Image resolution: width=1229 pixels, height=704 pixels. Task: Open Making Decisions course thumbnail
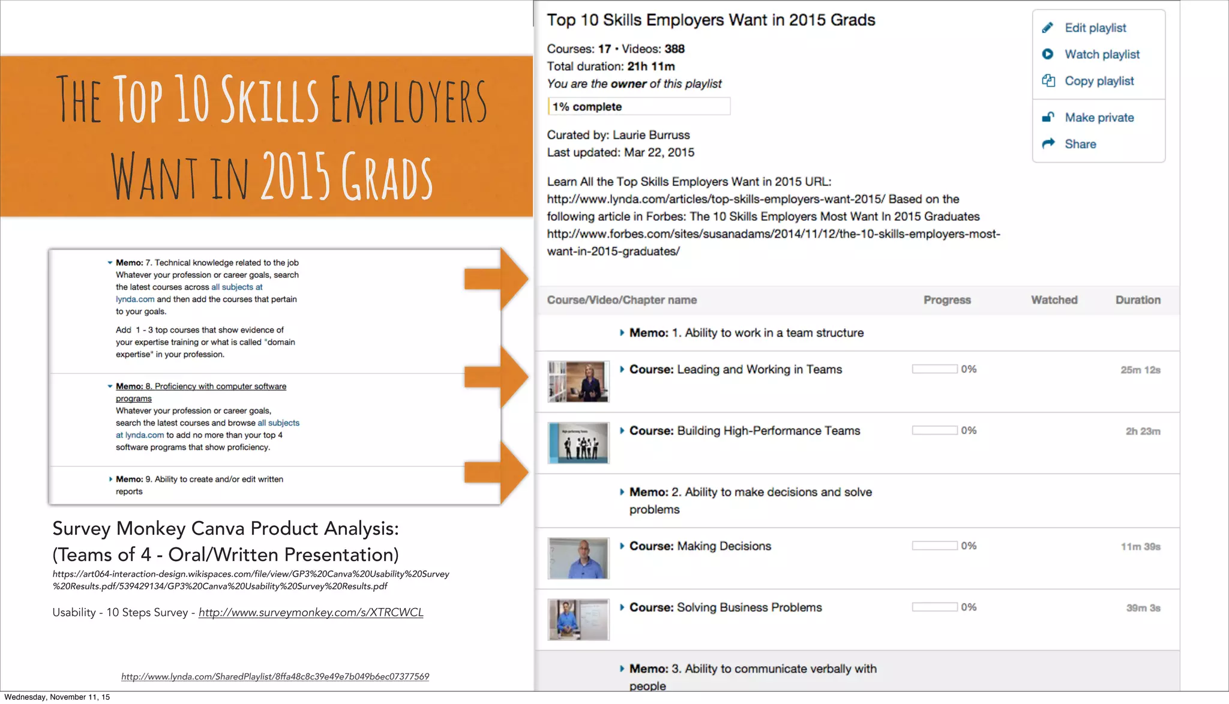578,558
